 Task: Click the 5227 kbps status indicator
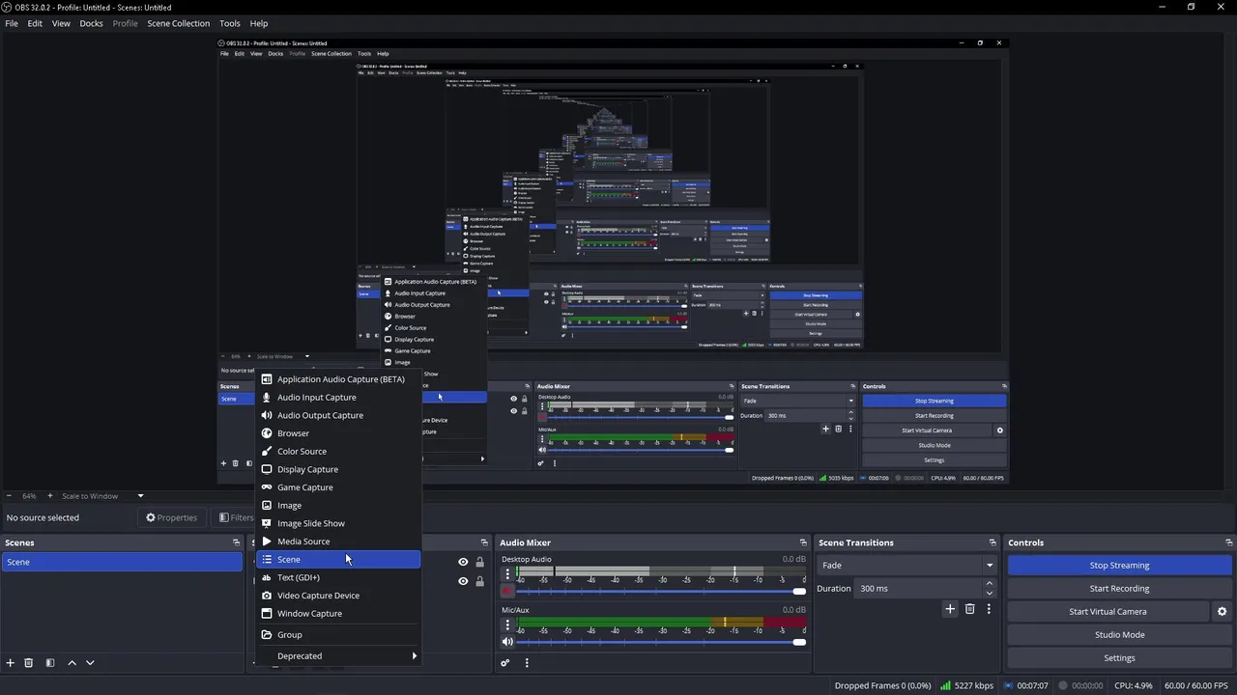point(966,686)
